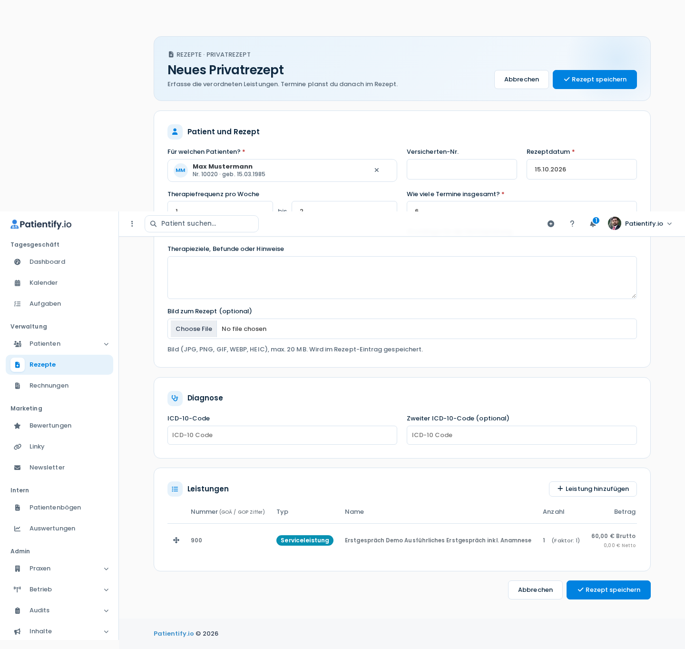Click the user avatar picture in top bar

(615, 223)
